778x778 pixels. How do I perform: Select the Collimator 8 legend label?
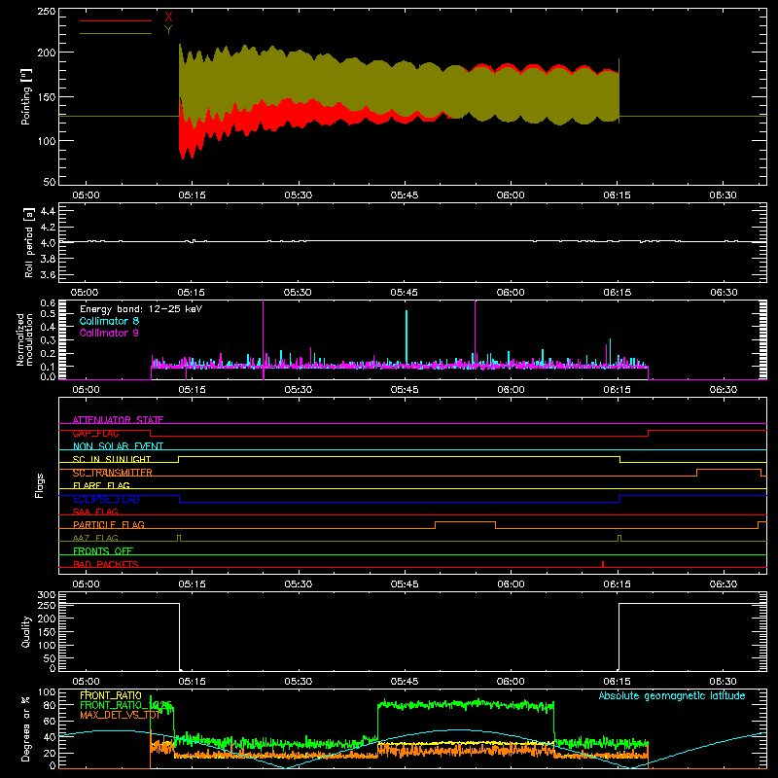(x=109, y=321)
